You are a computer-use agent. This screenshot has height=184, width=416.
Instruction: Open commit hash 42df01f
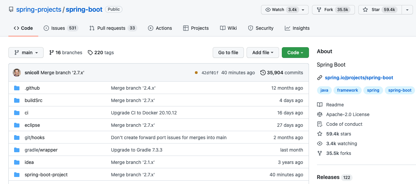click(210, 73)
